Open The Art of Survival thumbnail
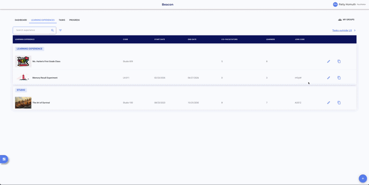Image resolution: width=369 pixels, height=185 pixels. [23, 103]
